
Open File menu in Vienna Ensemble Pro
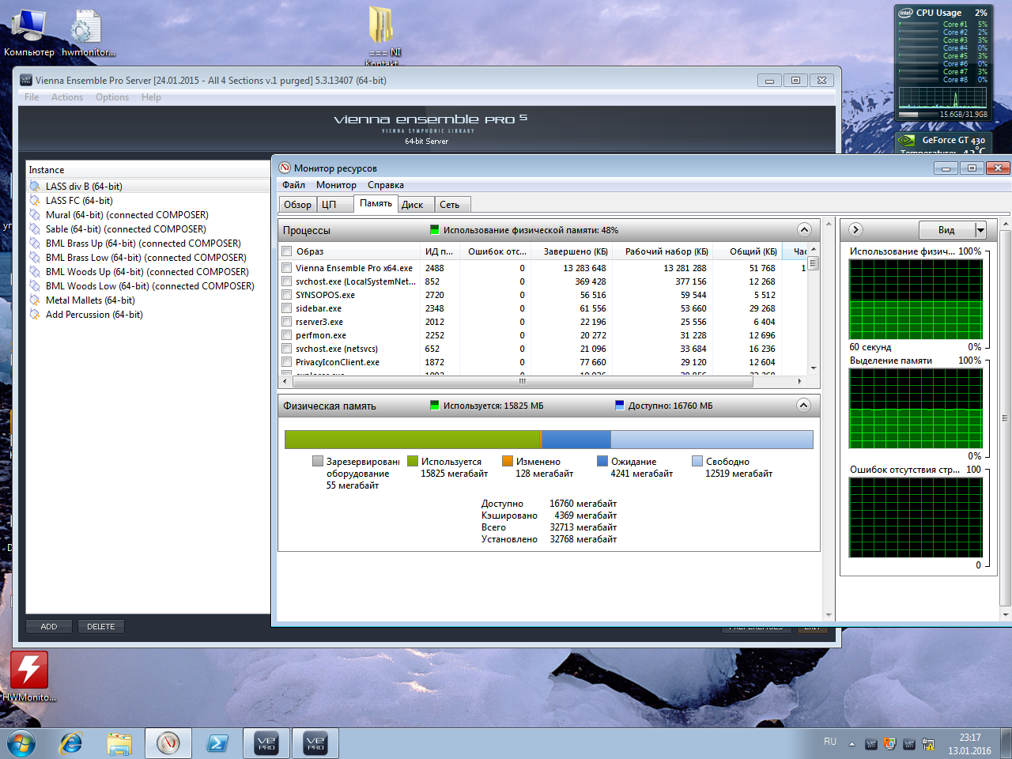click(x=32, y=97)
